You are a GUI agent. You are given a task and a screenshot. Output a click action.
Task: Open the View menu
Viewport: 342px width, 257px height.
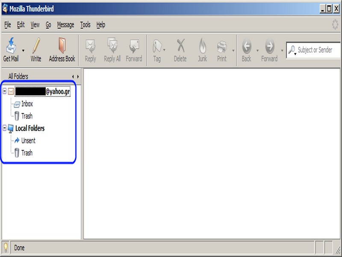[35, 25]
